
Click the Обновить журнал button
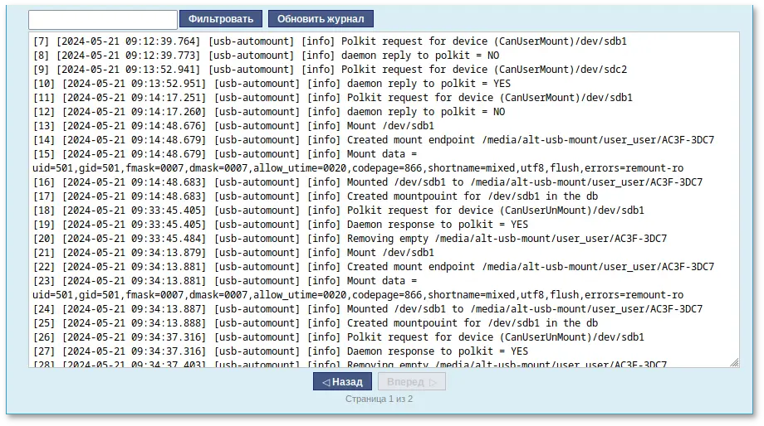point(321,19)
